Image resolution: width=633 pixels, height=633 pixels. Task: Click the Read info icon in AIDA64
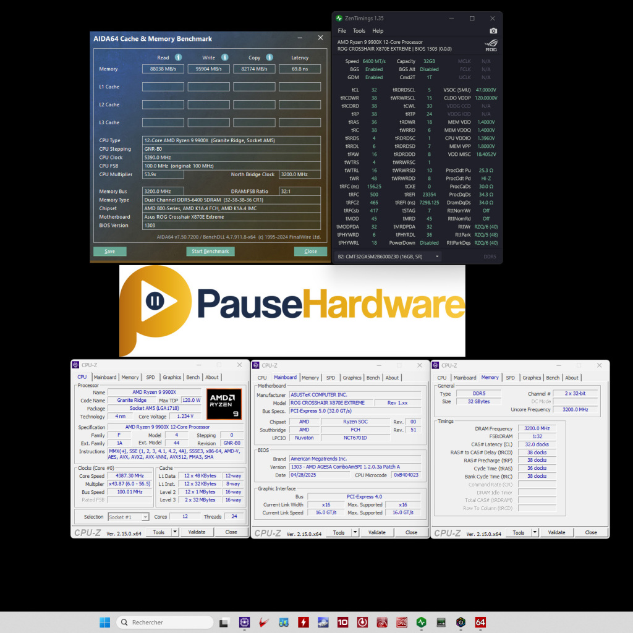click(178, 57)
